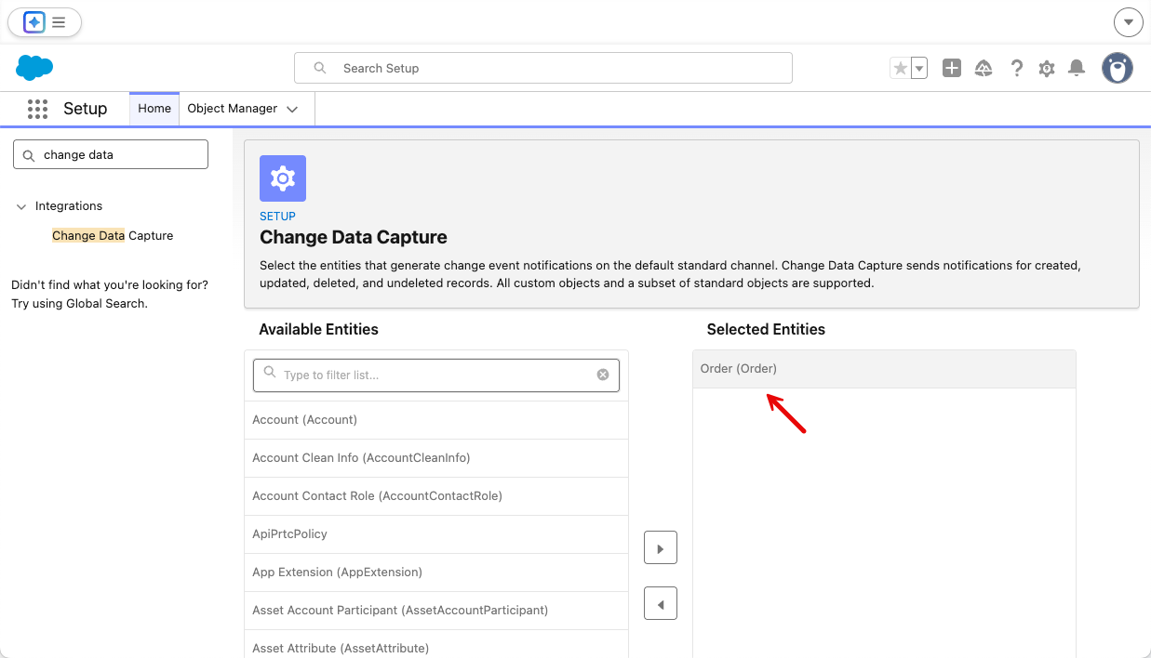
Task: Click the right arrow to add an entity
Action: pos(661,547)
